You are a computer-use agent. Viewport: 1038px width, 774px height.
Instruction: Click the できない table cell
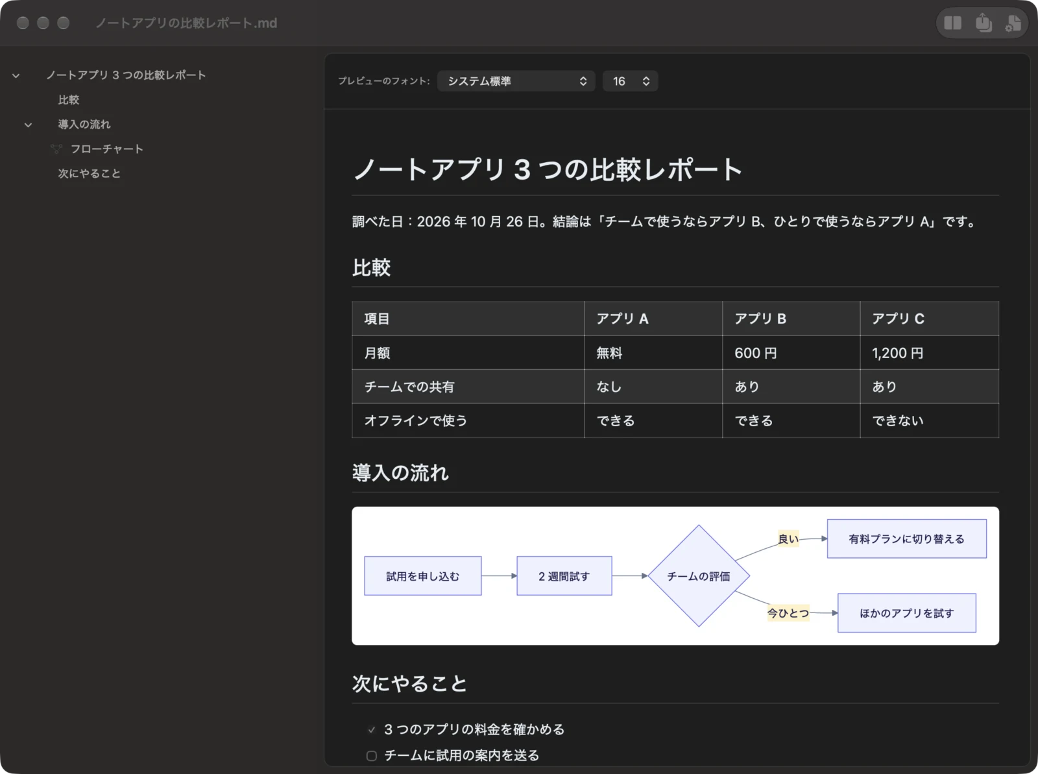point(930,420)
